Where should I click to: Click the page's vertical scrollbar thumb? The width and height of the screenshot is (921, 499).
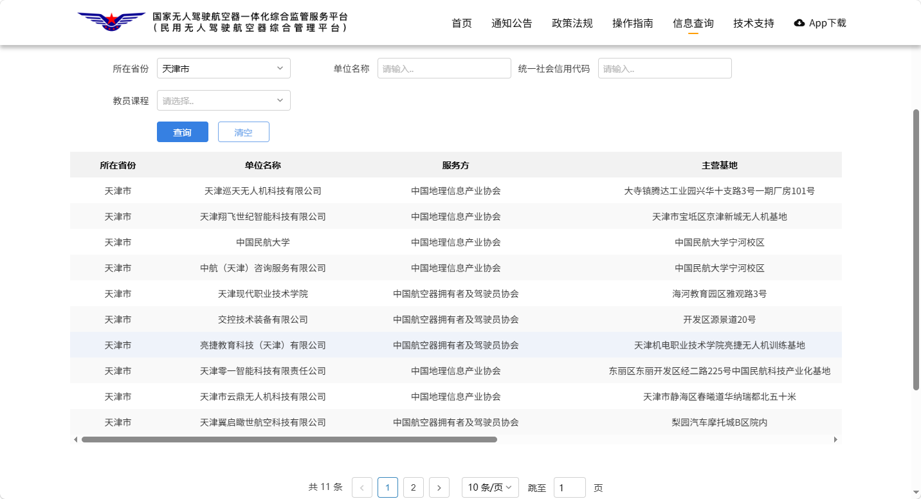pyautogui.click(x=916, y=250)
